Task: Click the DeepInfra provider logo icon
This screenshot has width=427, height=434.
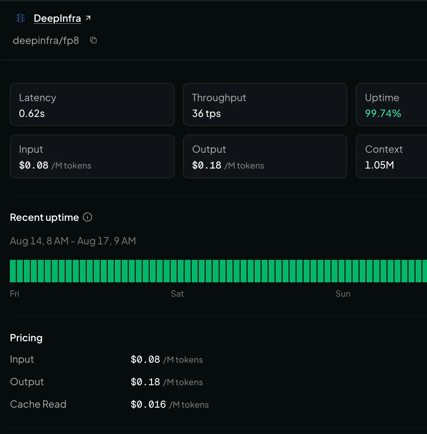Action: click(20, 18)
